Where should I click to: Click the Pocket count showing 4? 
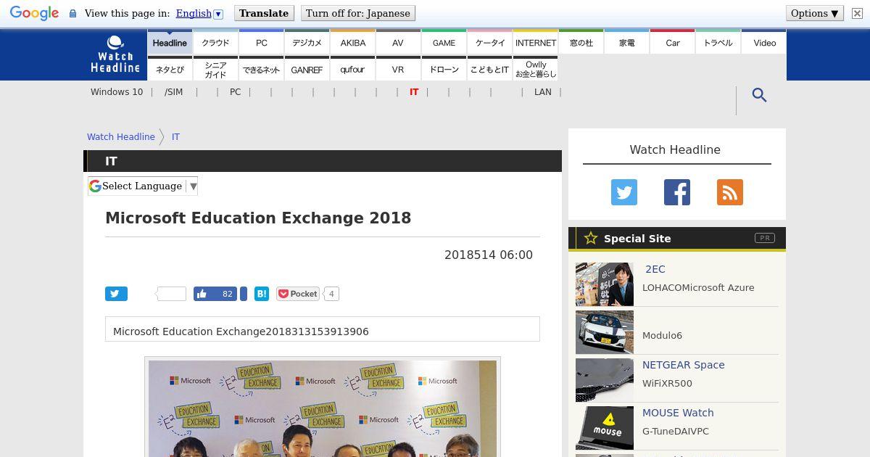(331, 294)
